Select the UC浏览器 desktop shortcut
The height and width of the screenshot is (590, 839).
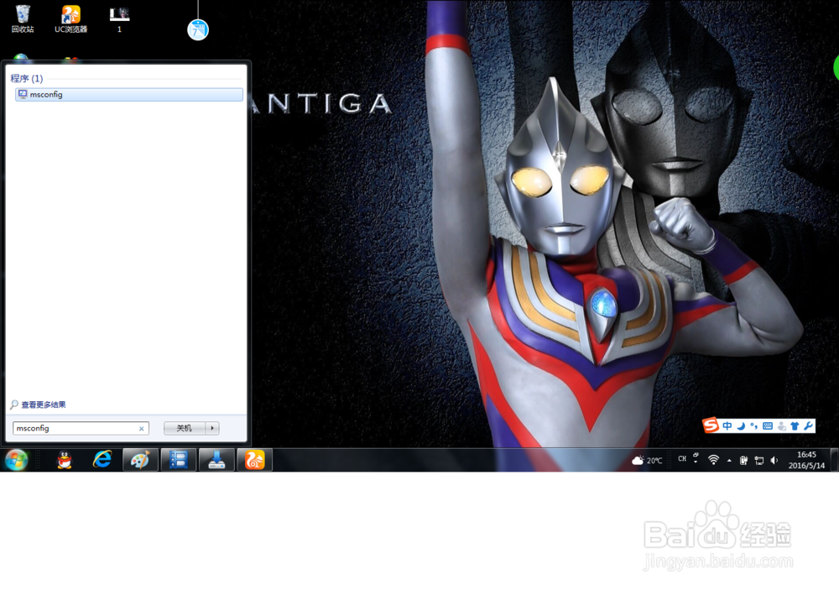tap(70, 18)
